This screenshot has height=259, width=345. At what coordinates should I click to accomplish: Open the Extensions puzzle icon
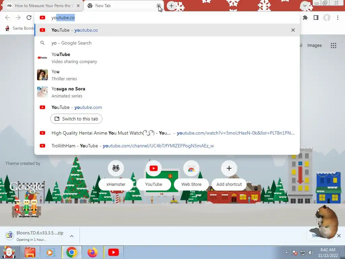click(305, 18)
